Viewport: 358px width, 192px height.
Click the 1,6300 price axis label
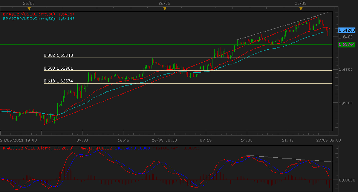click(x=346, y=70)
